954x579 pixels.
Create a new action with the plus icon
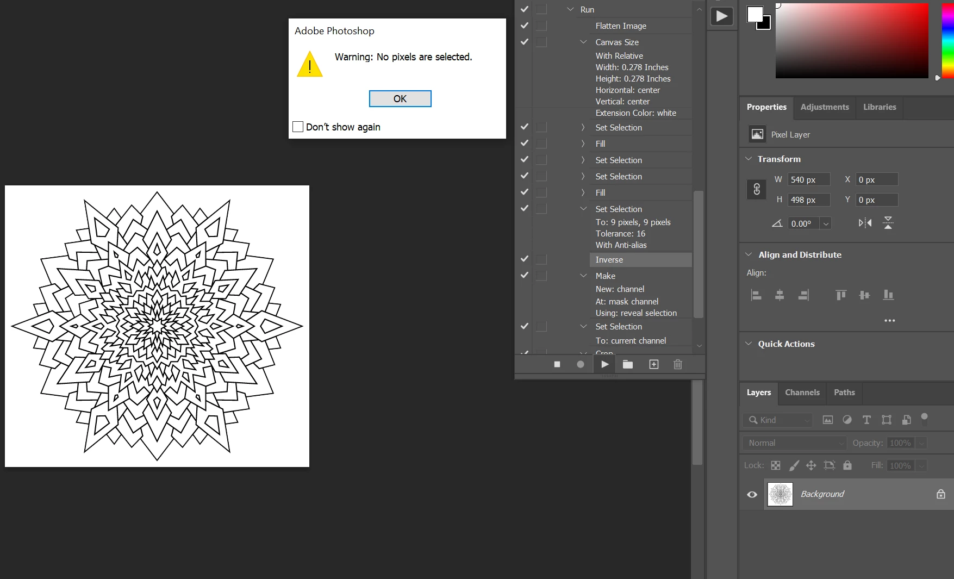tap(654, 364)
